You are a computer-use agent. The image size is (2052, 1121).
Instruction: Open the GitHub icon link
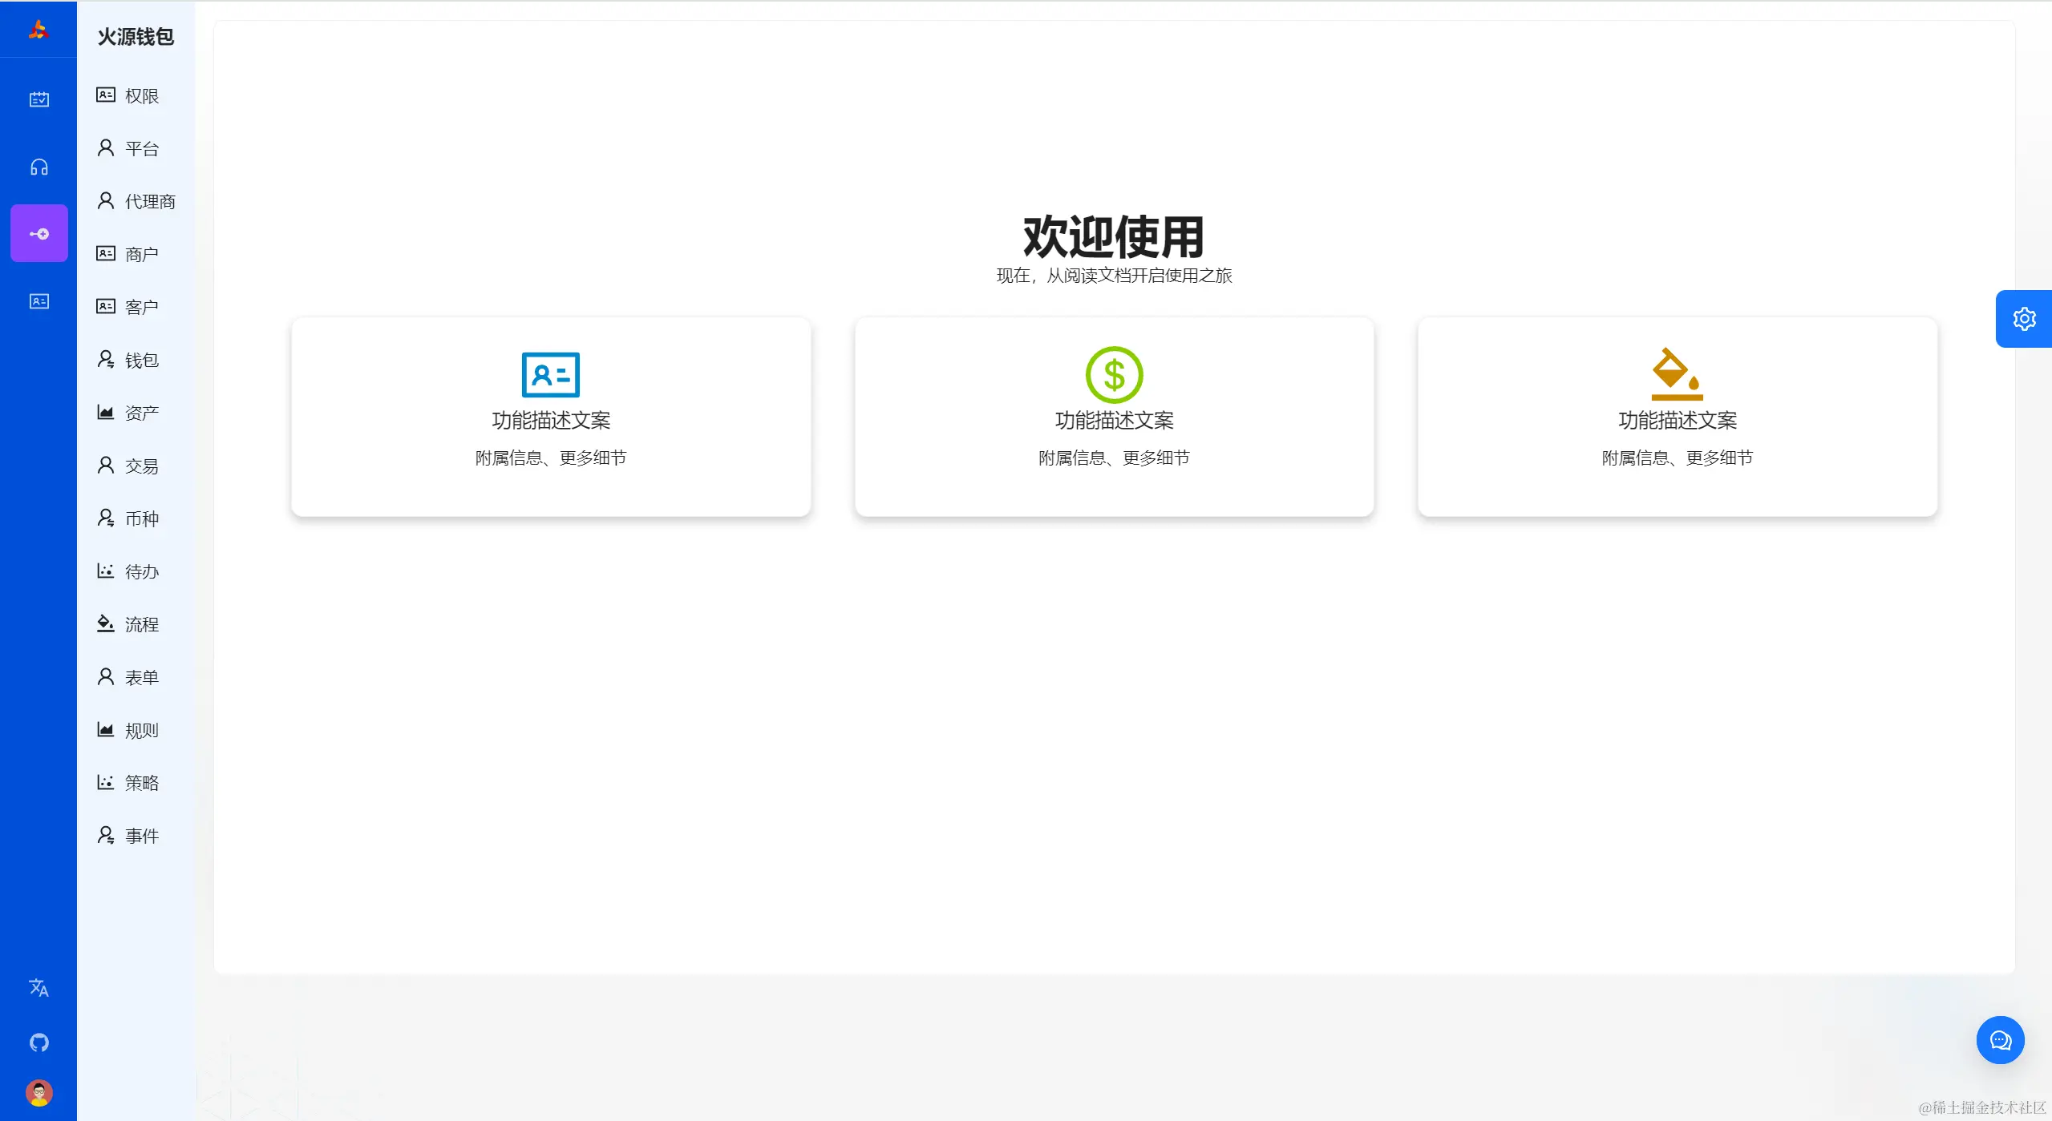38,1042
